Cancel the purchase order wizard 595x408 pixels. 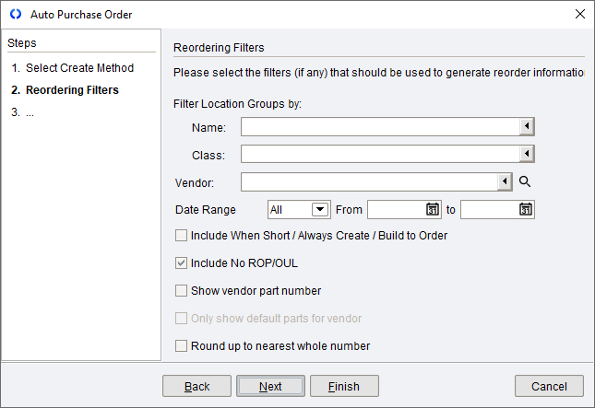tap(549, 387)
